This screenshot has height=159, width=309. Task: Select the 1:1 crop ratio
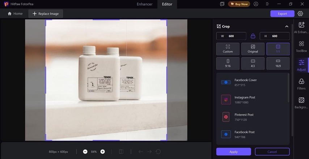coord(278,49)
